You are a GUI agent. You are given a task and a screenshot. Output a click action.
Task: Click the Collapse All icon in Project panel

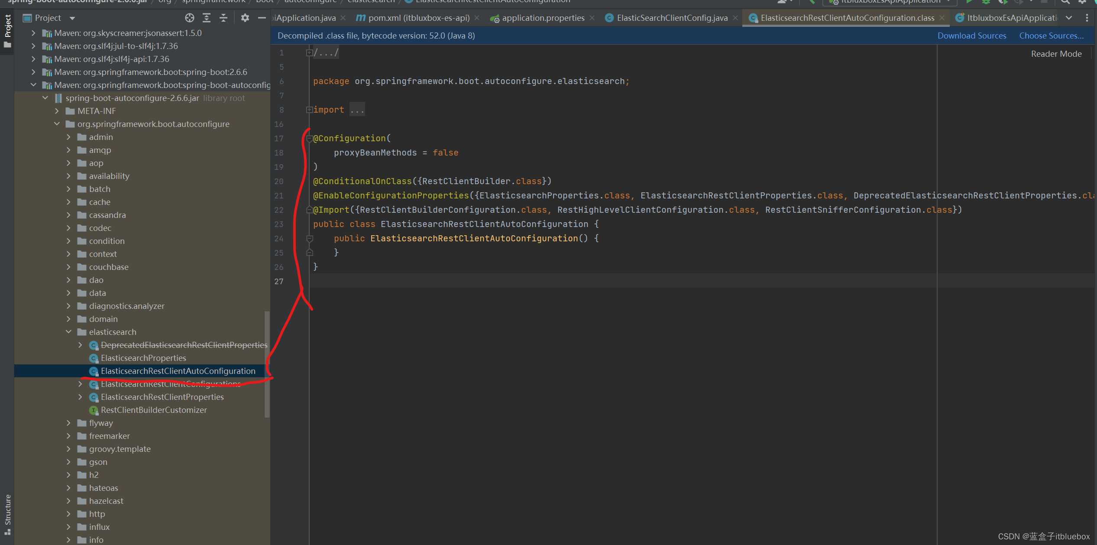223,18
